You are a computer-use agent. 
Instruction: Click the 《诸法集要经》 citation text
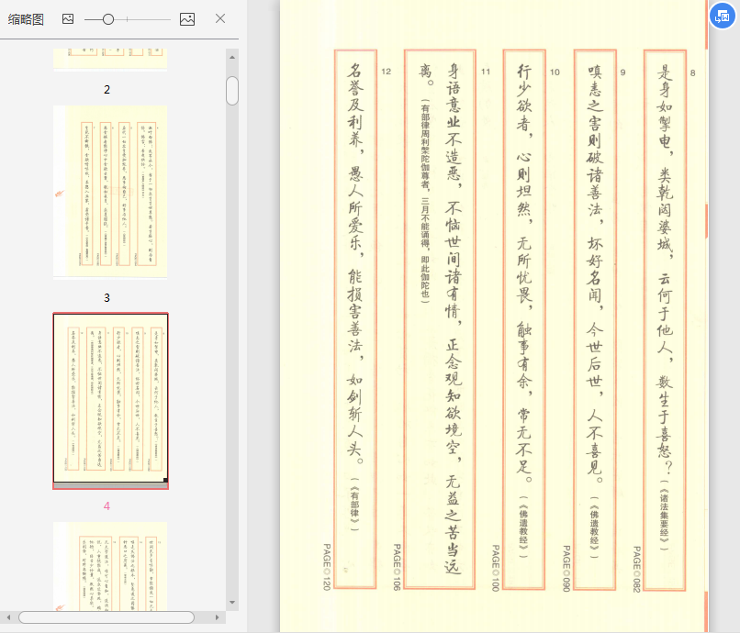[664, 516]
